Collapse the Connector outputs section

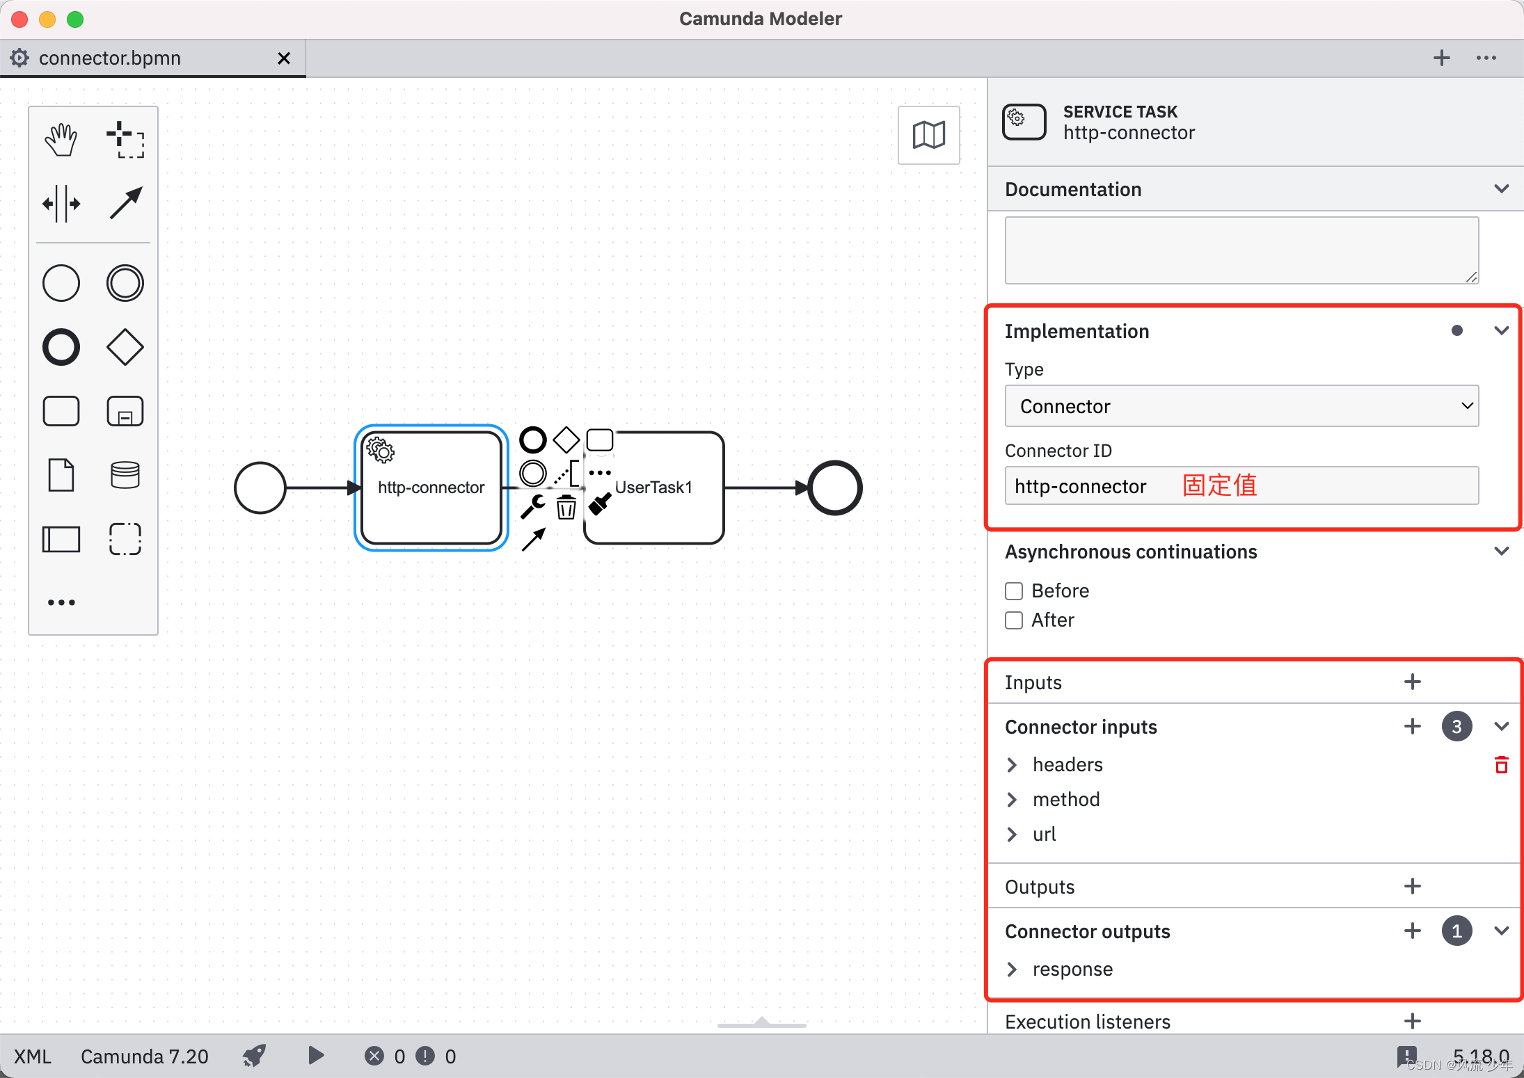[x=1502, y=931]
